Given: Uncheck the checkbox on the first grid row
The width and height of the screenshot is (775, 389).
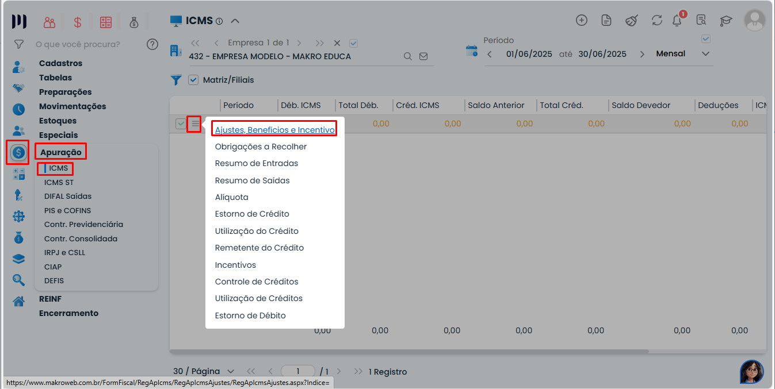Looking at the screenshot, I should click(x=180, y=124).
